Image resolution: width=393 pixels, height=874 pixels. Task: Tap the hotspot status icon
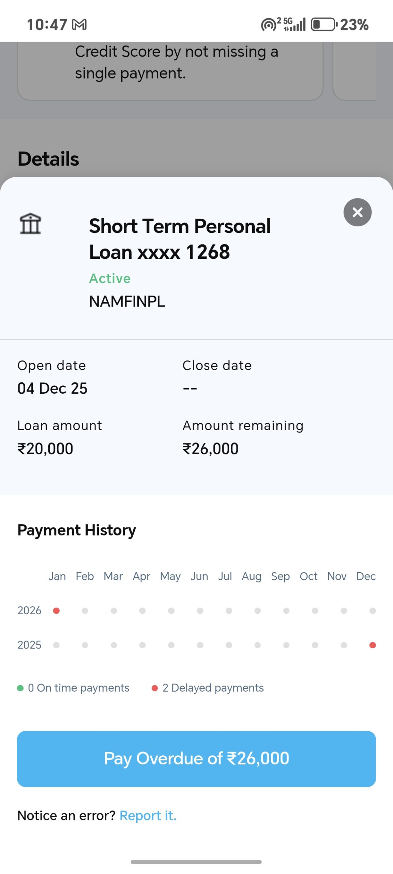[269, 25]
